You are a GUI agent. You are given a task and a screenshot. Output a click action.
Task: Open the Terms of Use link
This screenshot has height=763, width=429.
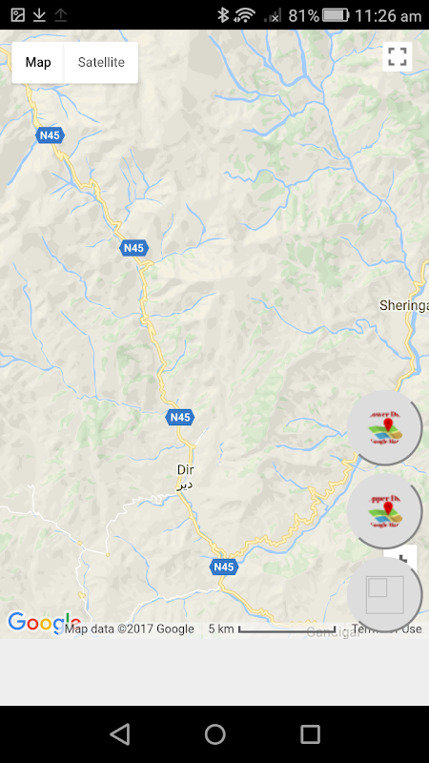(x=387, y=629)
